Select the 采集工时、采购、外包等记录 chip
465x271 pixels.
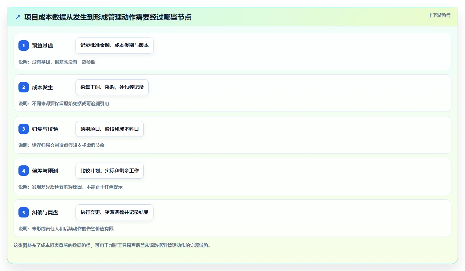click(112, 87)
